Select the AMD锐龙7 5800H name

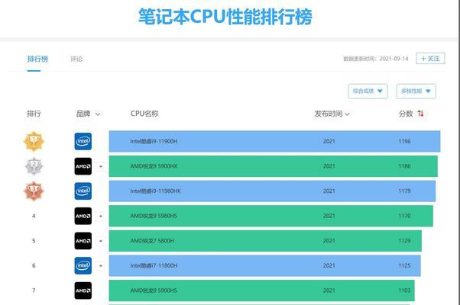pos(152,241)
